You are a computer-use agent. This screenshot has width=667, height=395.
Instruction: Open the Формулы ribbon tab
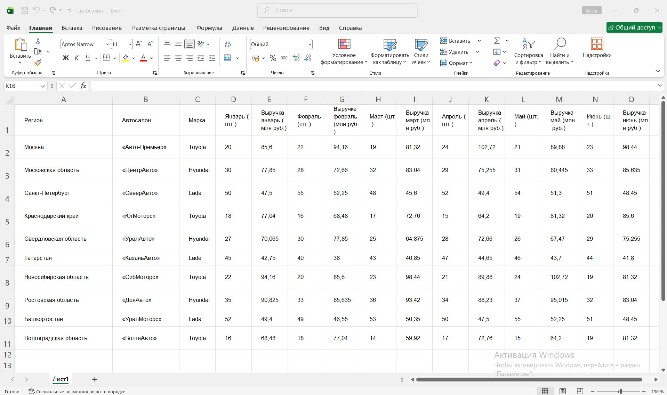pyautogui.click(x=209, y=28)
